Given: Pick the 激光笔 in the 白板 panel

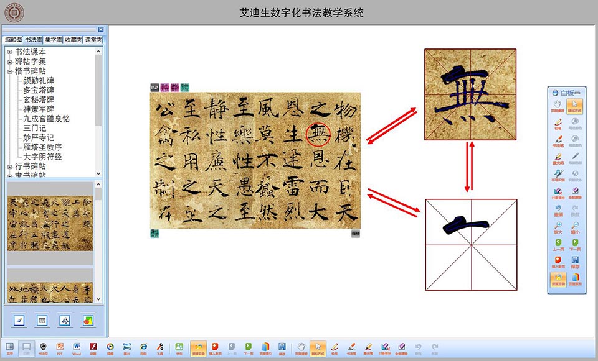Looking at the screenshot, I should point(558,158).
